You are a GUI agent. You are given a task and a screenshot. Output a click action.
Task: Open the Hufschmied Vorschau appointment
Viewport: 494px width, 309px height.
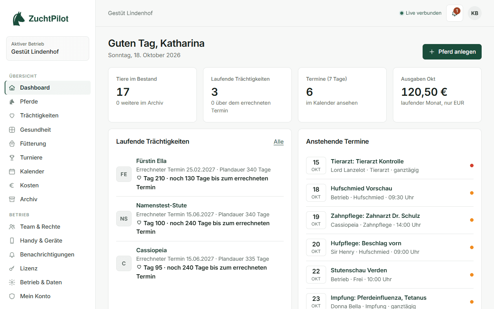tap(390, 193)
